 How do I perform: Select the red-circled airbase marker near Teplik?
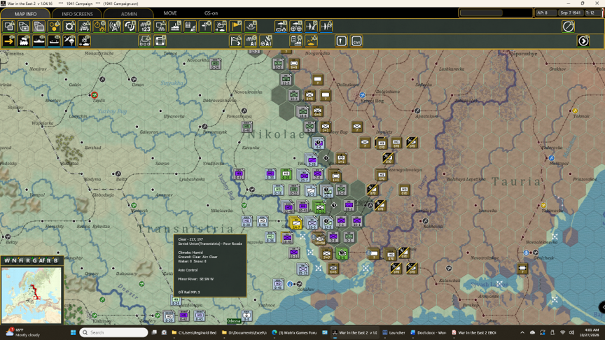[95, 95]
